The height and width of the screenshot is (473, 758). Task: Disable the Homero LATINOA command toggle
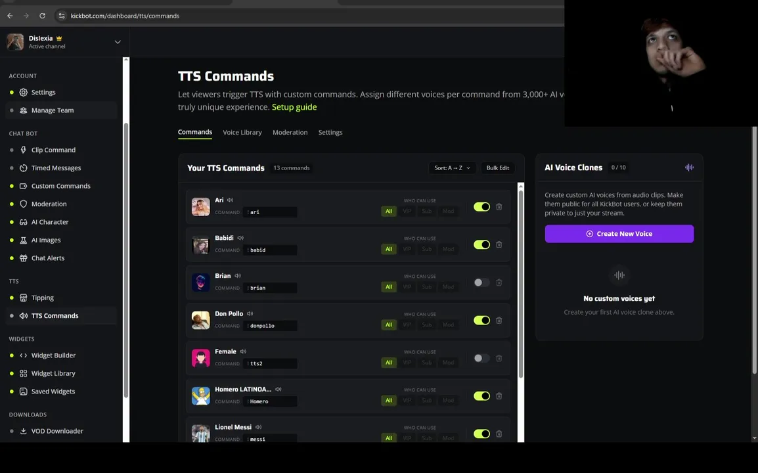(x=481, y=395)
